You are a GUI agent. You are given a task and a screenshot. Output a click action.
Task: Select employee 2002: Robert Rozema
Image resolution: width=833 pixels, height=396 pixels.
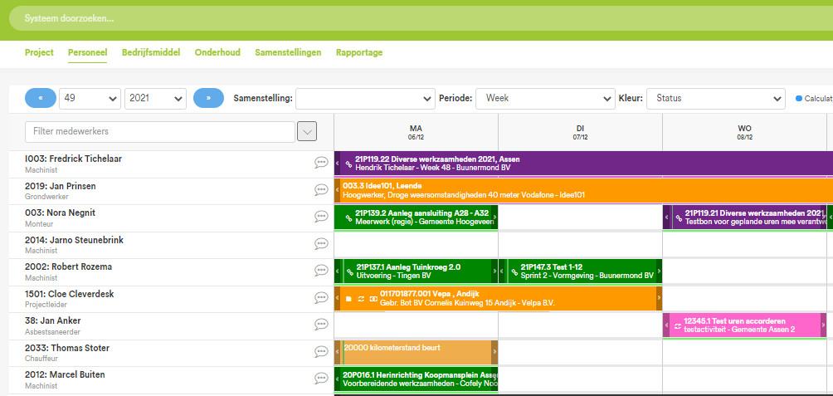click(69, 266)
